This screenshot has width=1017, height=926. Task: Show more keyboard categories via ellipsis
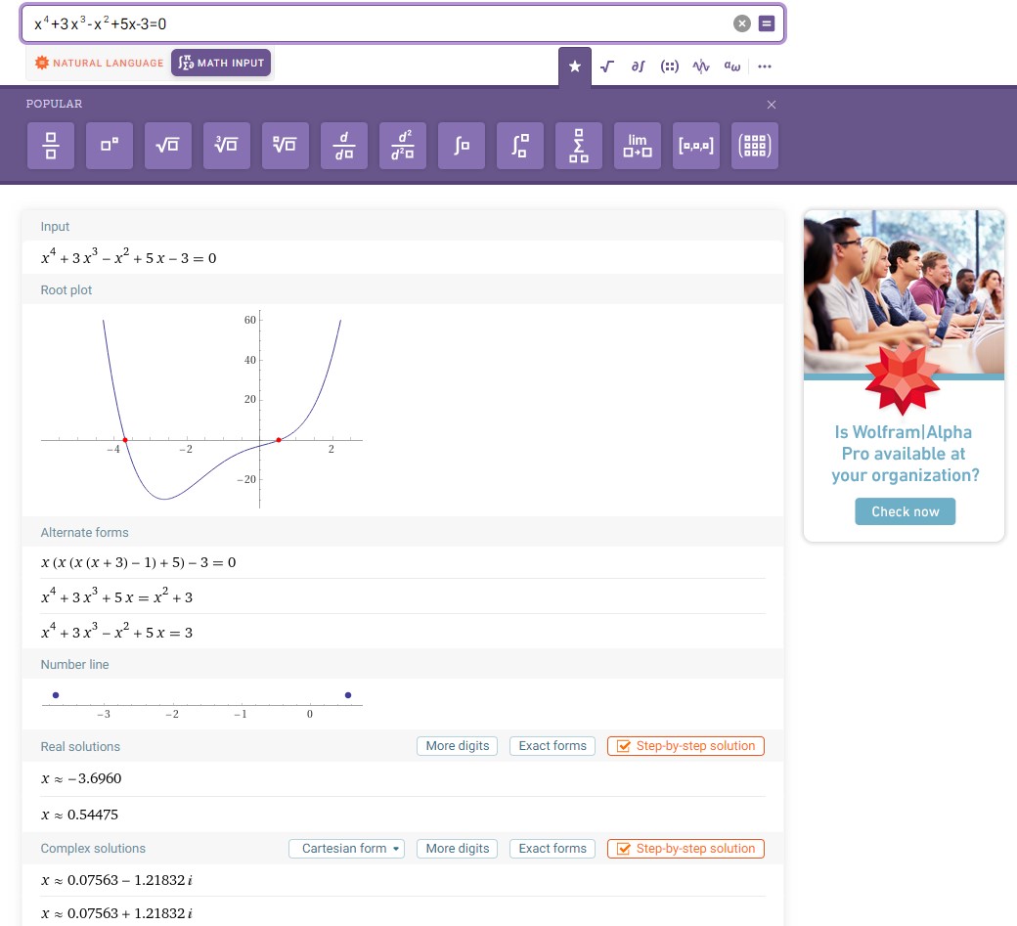pos(765,66)
